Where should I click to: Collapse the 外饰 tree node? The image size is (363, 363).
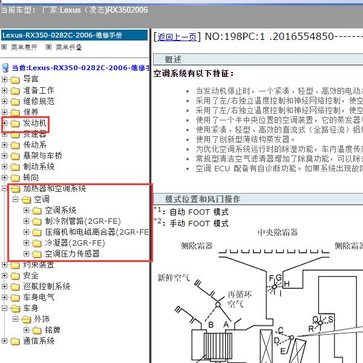(x=15, y=319)
